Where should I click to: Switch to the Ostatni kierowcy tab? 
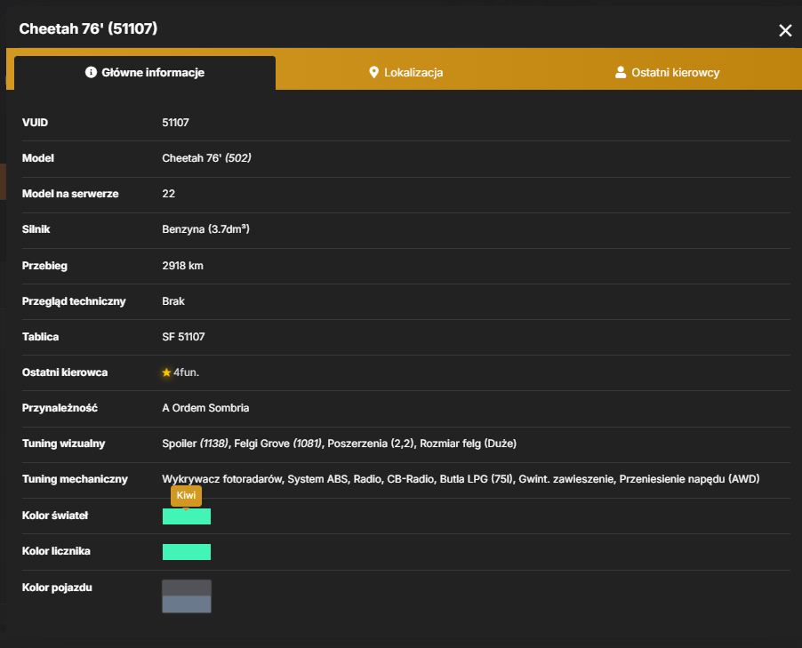click(x=667, y=73)
